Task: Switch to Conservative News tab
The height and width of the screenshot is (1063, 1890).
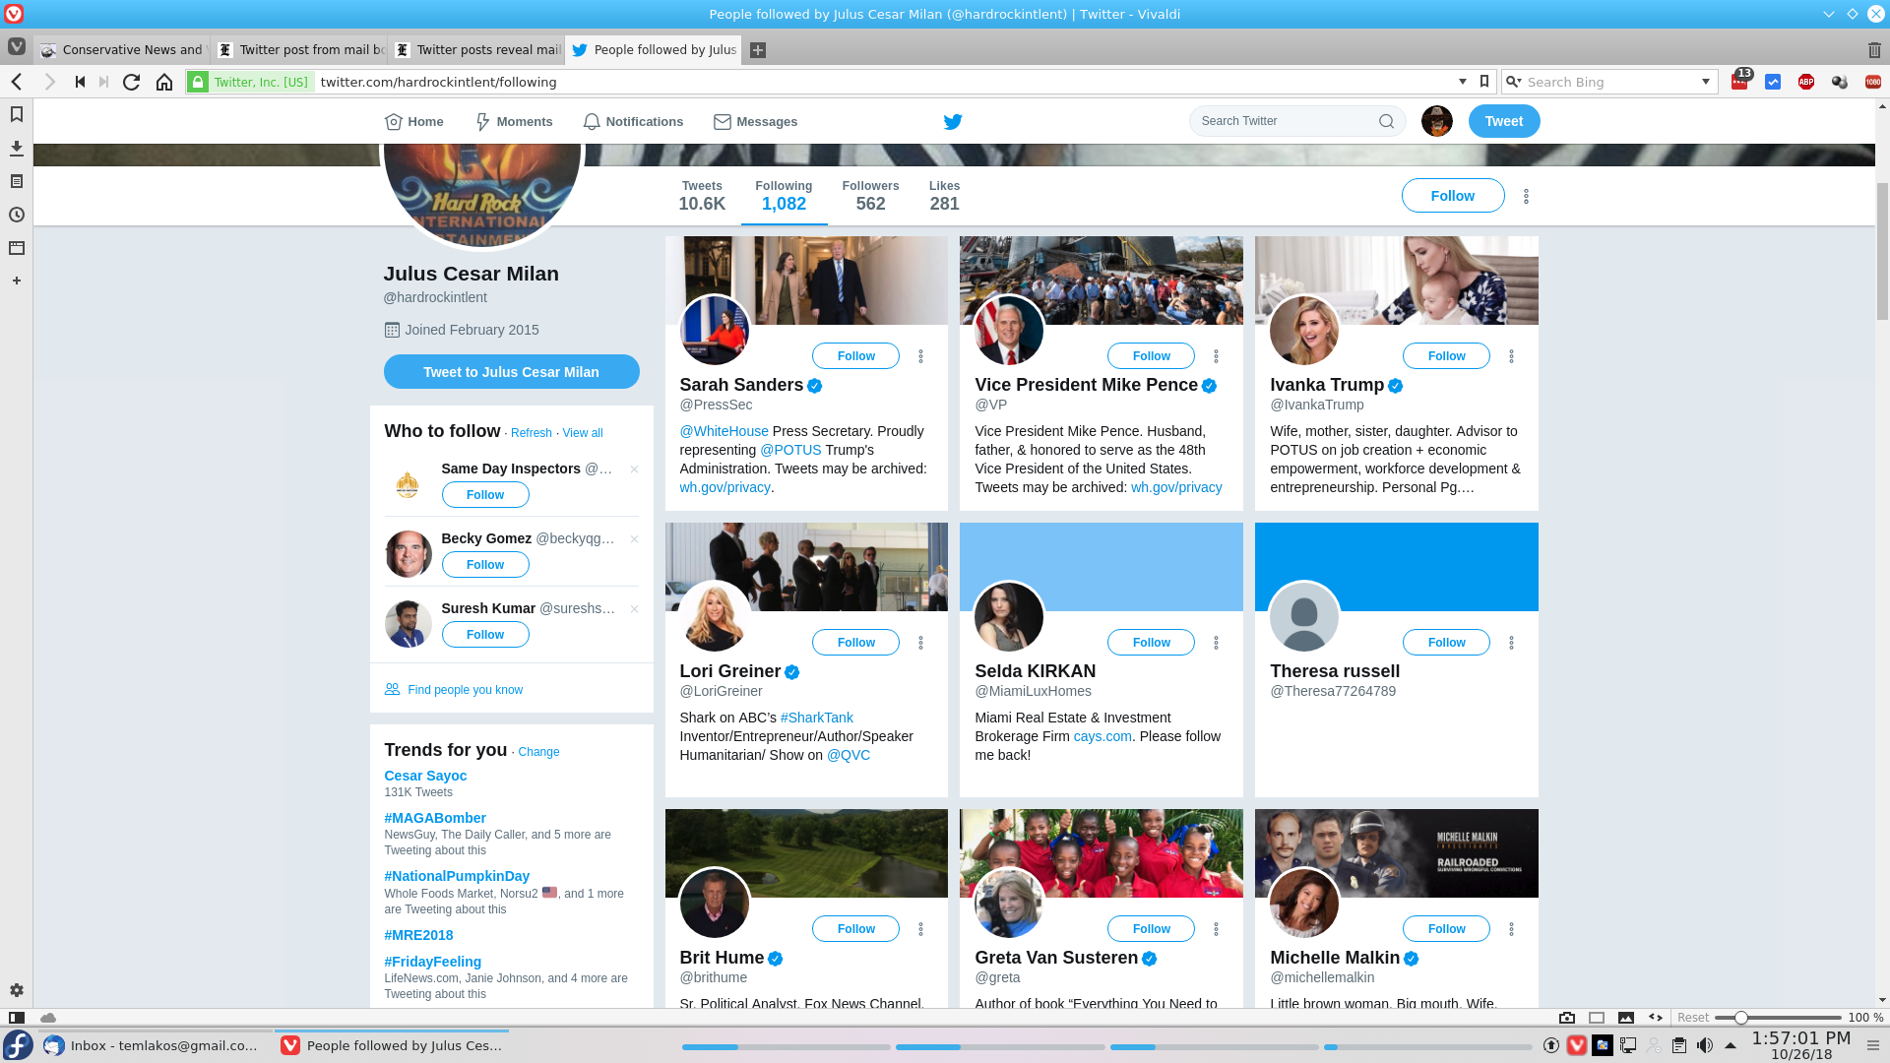Action: pyautogui.click(x=123, y=50)
